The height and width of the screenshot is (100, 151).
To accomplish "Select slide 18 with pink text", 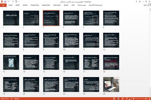I will (111, 62).
